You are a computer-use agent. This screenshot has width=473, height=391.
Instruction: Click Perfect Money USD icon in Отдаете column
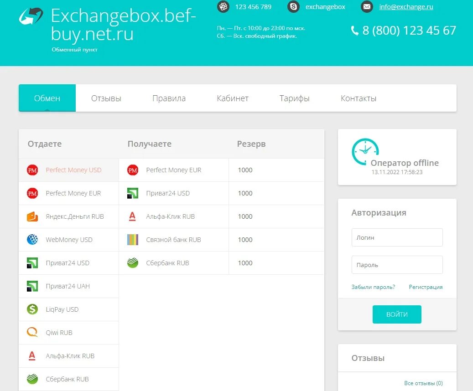point(32,170)
